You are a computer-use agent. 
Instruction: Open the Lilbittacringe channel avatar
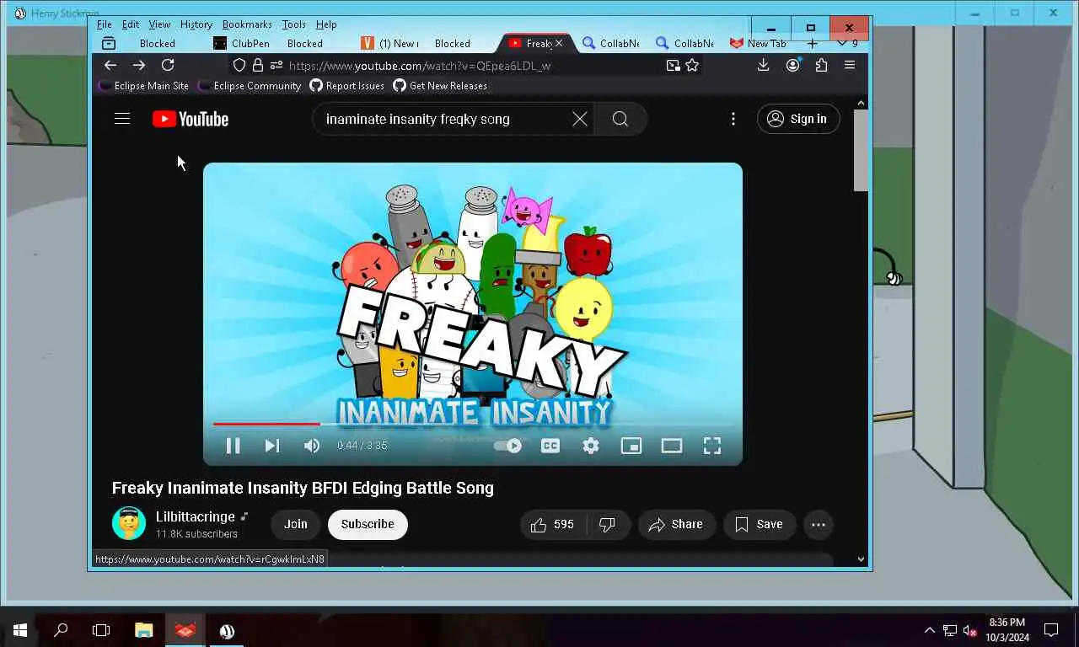tap(129, 523)
